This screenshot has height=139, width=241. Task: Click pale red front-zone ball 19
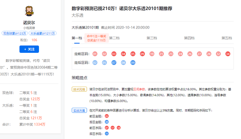click(x=152, y=54)
